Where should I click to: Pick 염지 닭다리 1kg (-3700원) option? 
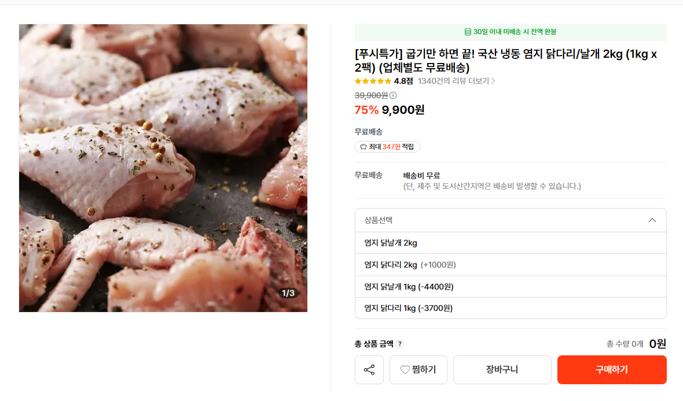(408, 308)
